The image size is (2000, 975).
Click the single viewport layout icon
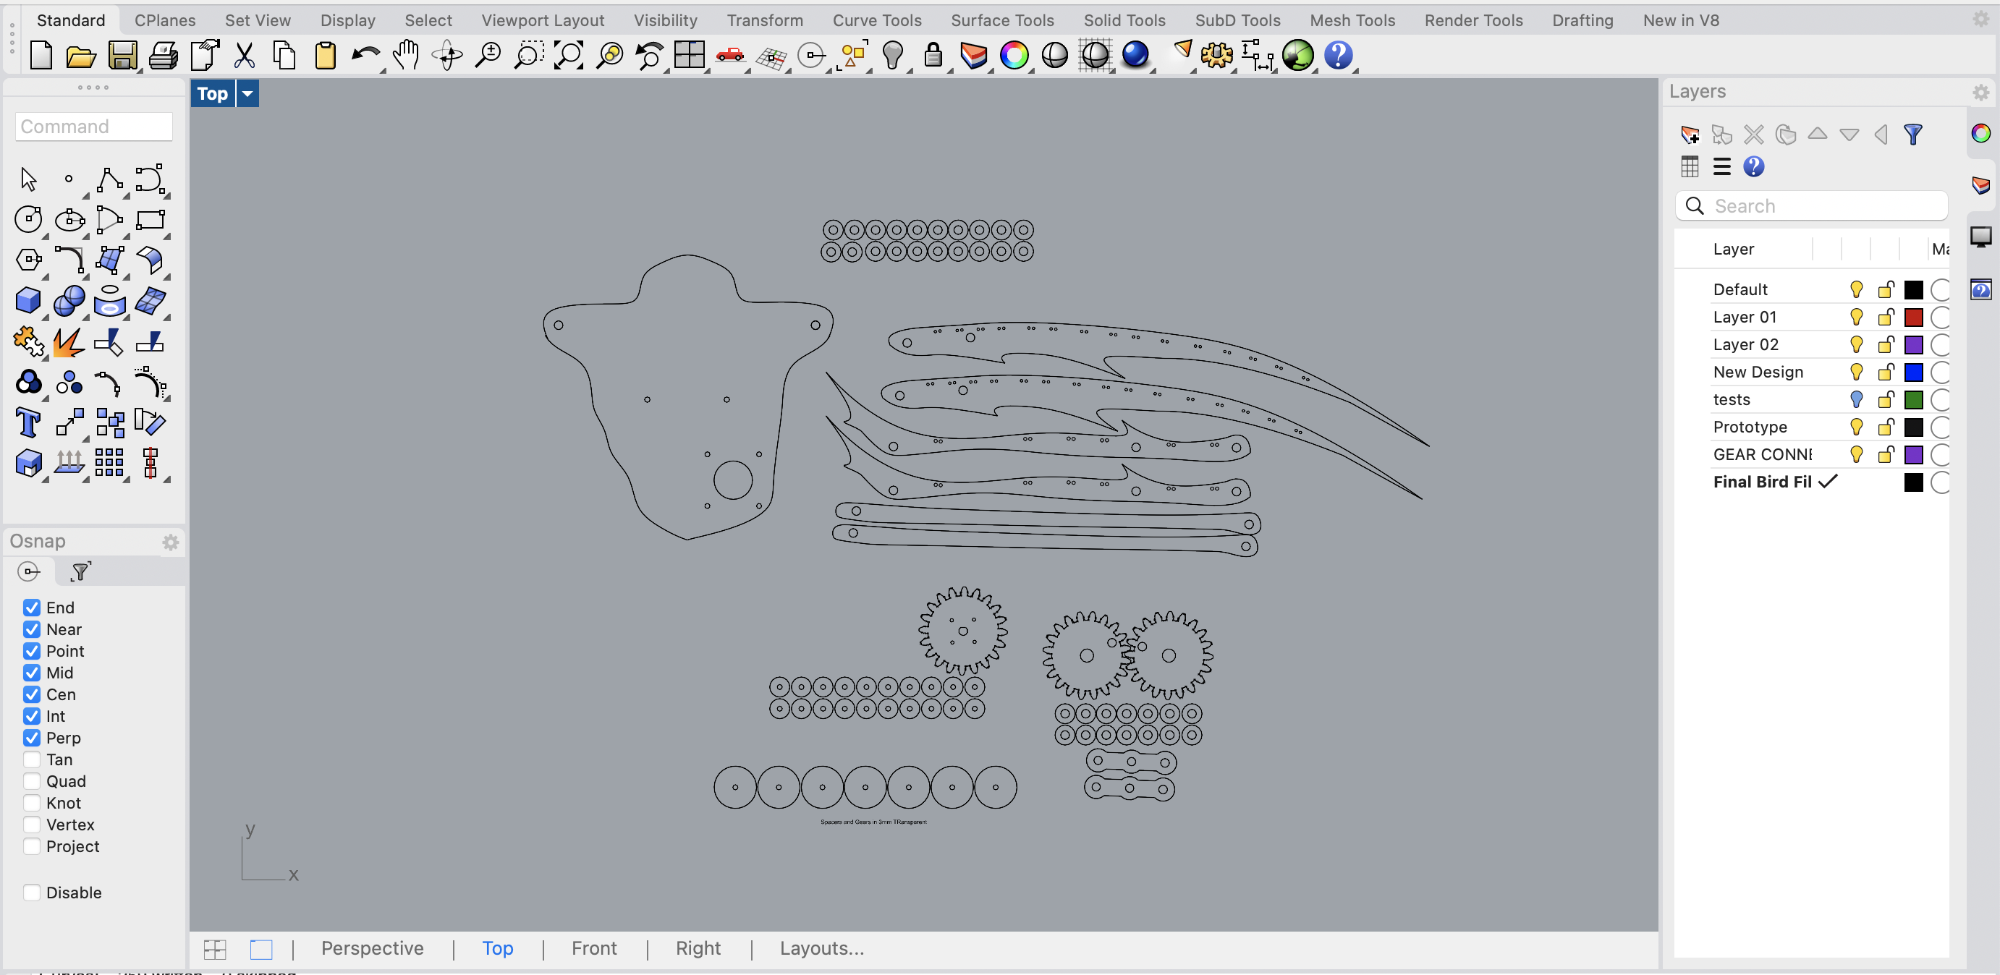coord(261,950)
